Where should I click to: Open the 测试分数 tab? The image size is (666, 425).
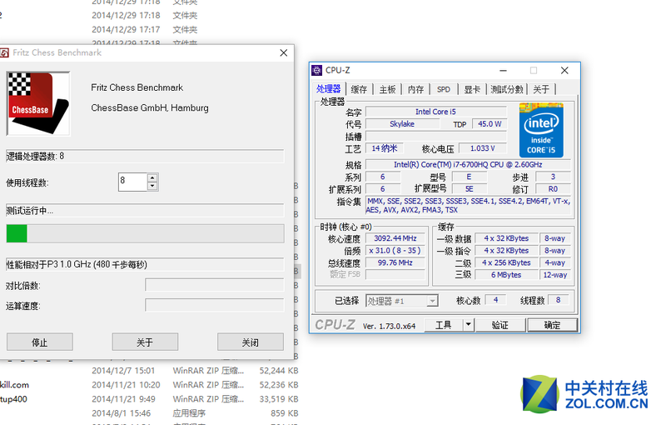(x=507, y=89)
